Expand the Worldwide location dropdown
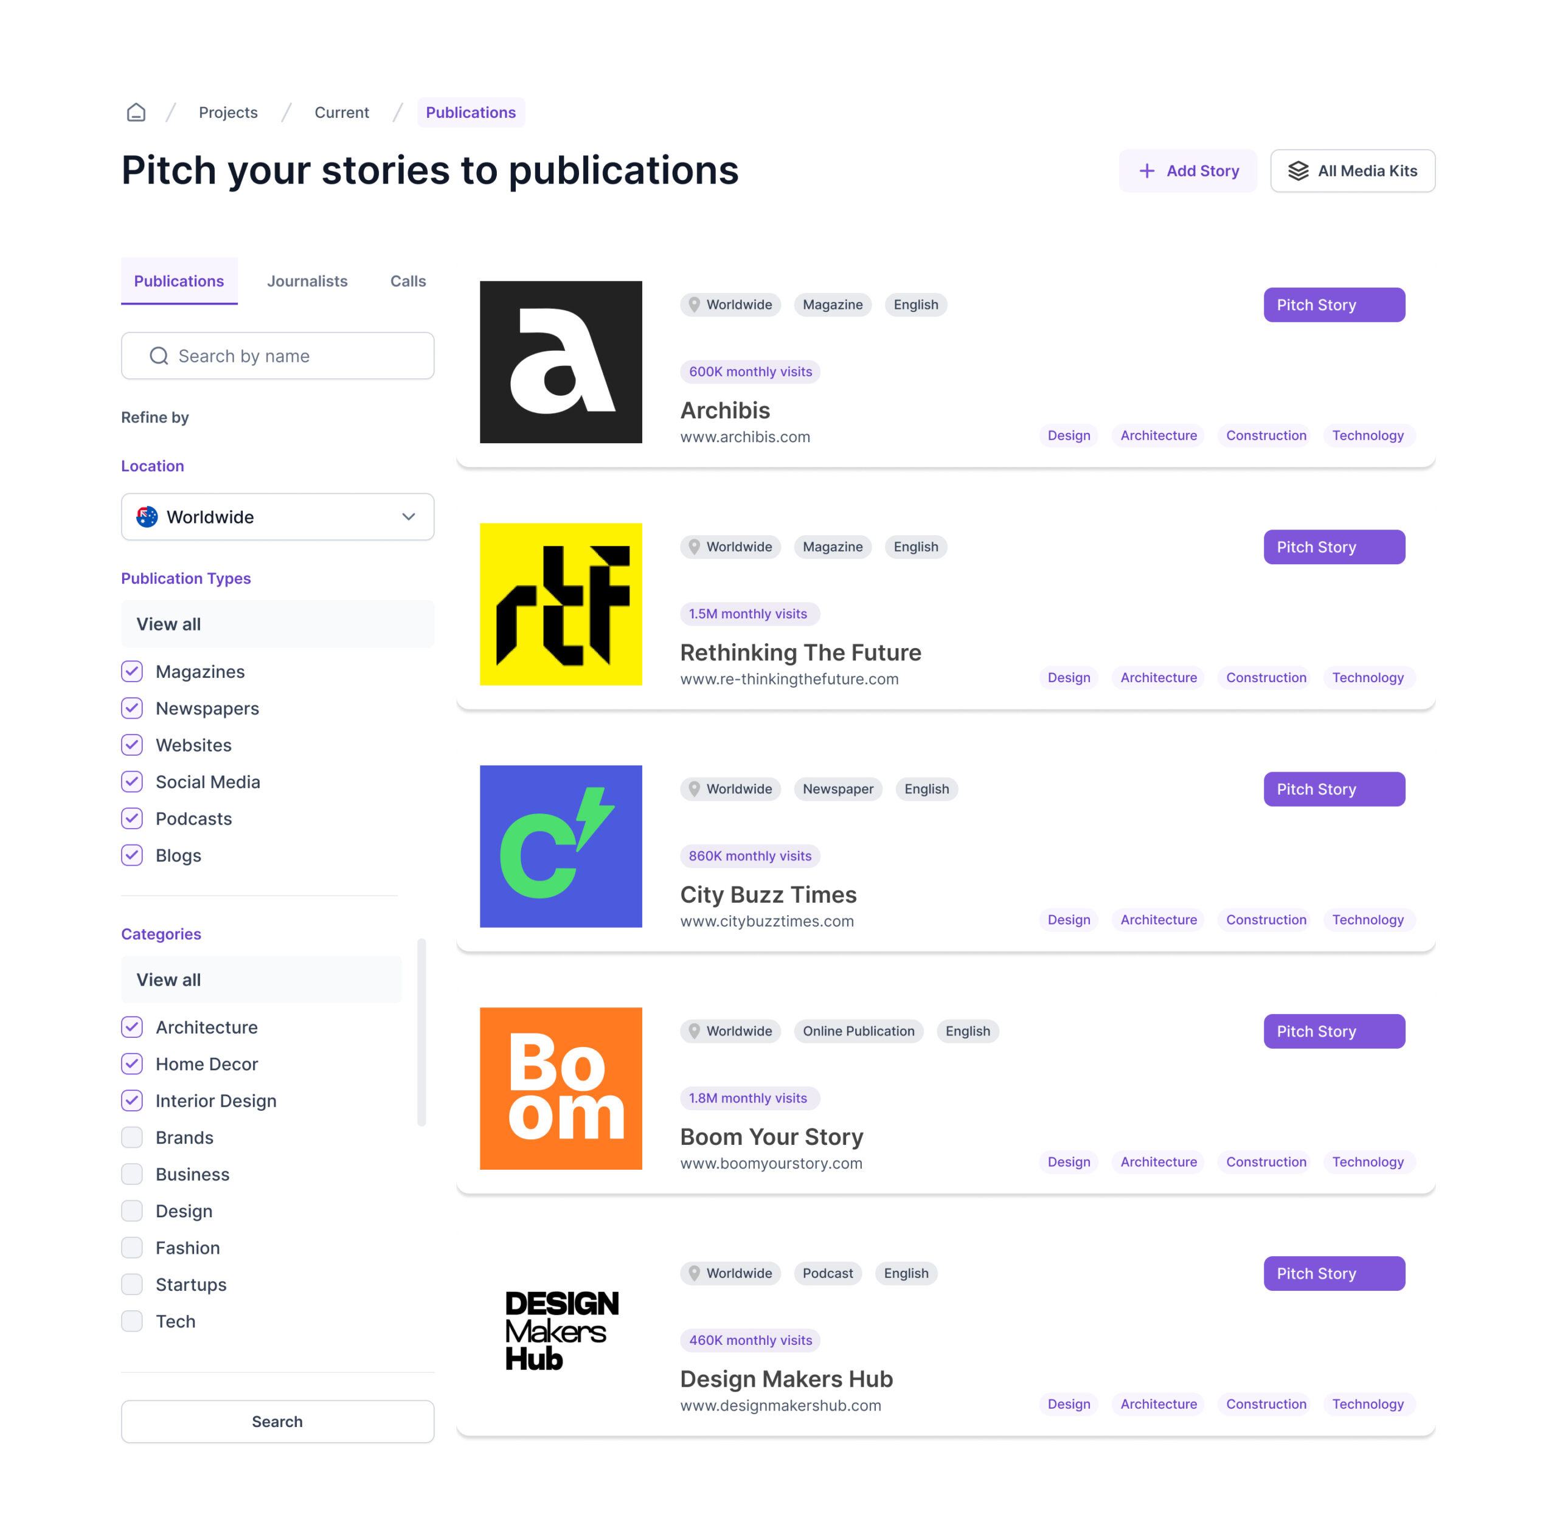 coord(277,517)
